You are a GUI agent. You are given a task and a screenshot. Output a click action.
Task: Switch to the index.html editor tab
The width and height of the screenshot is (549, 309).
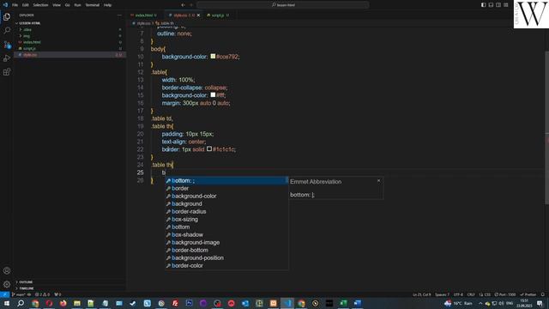(144, 15)
